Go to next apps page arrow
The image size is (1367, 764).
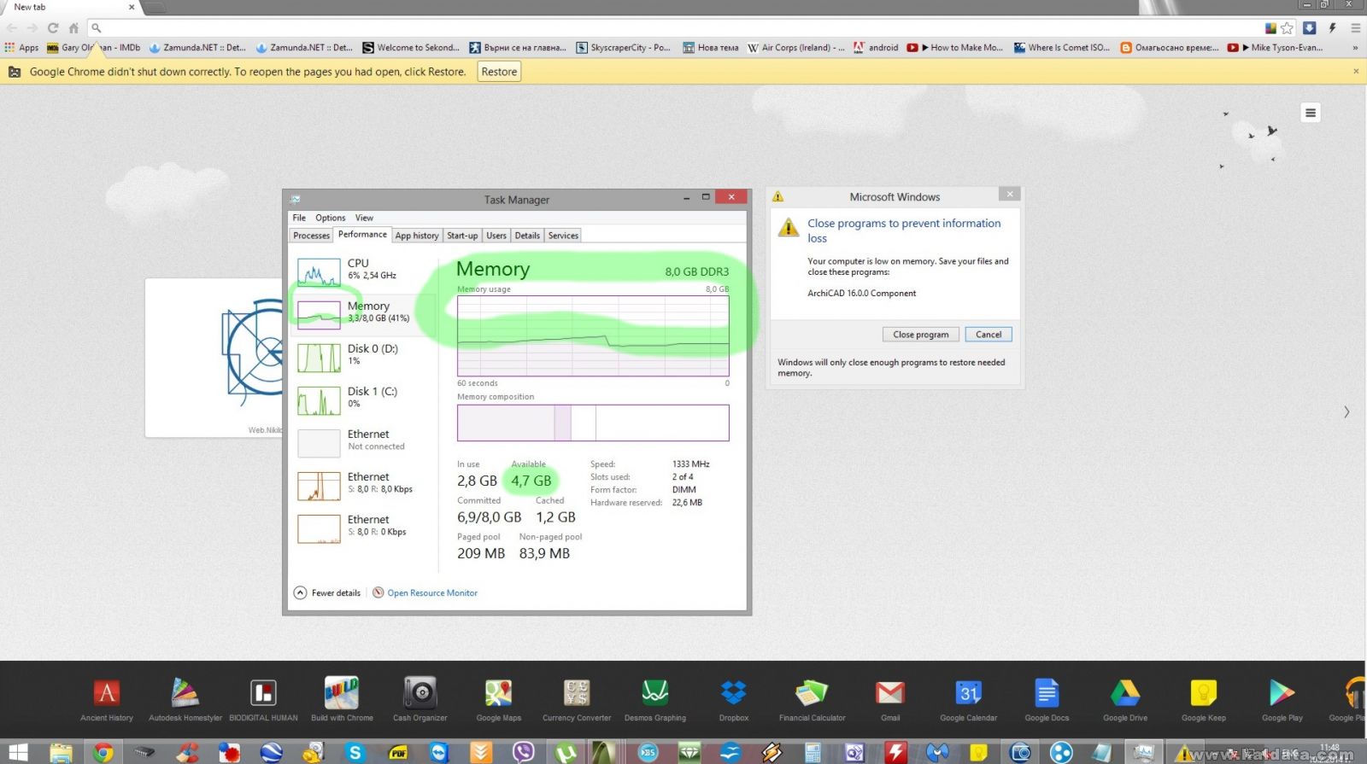pos(1346,412)
